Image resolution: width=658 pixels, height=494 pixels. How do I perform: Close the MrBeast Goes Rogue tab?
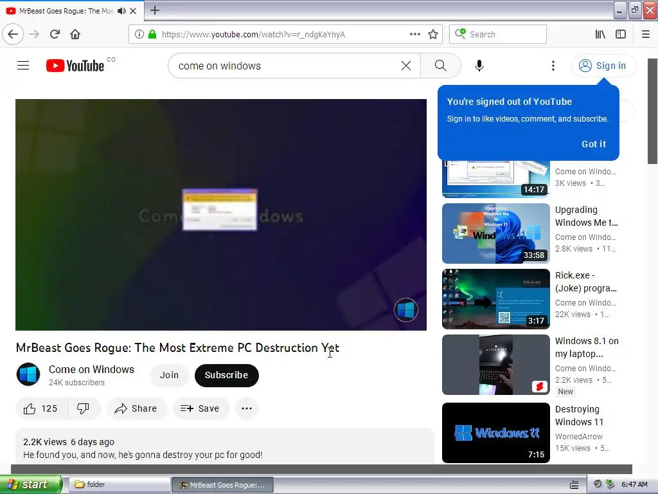click(133, 11)
